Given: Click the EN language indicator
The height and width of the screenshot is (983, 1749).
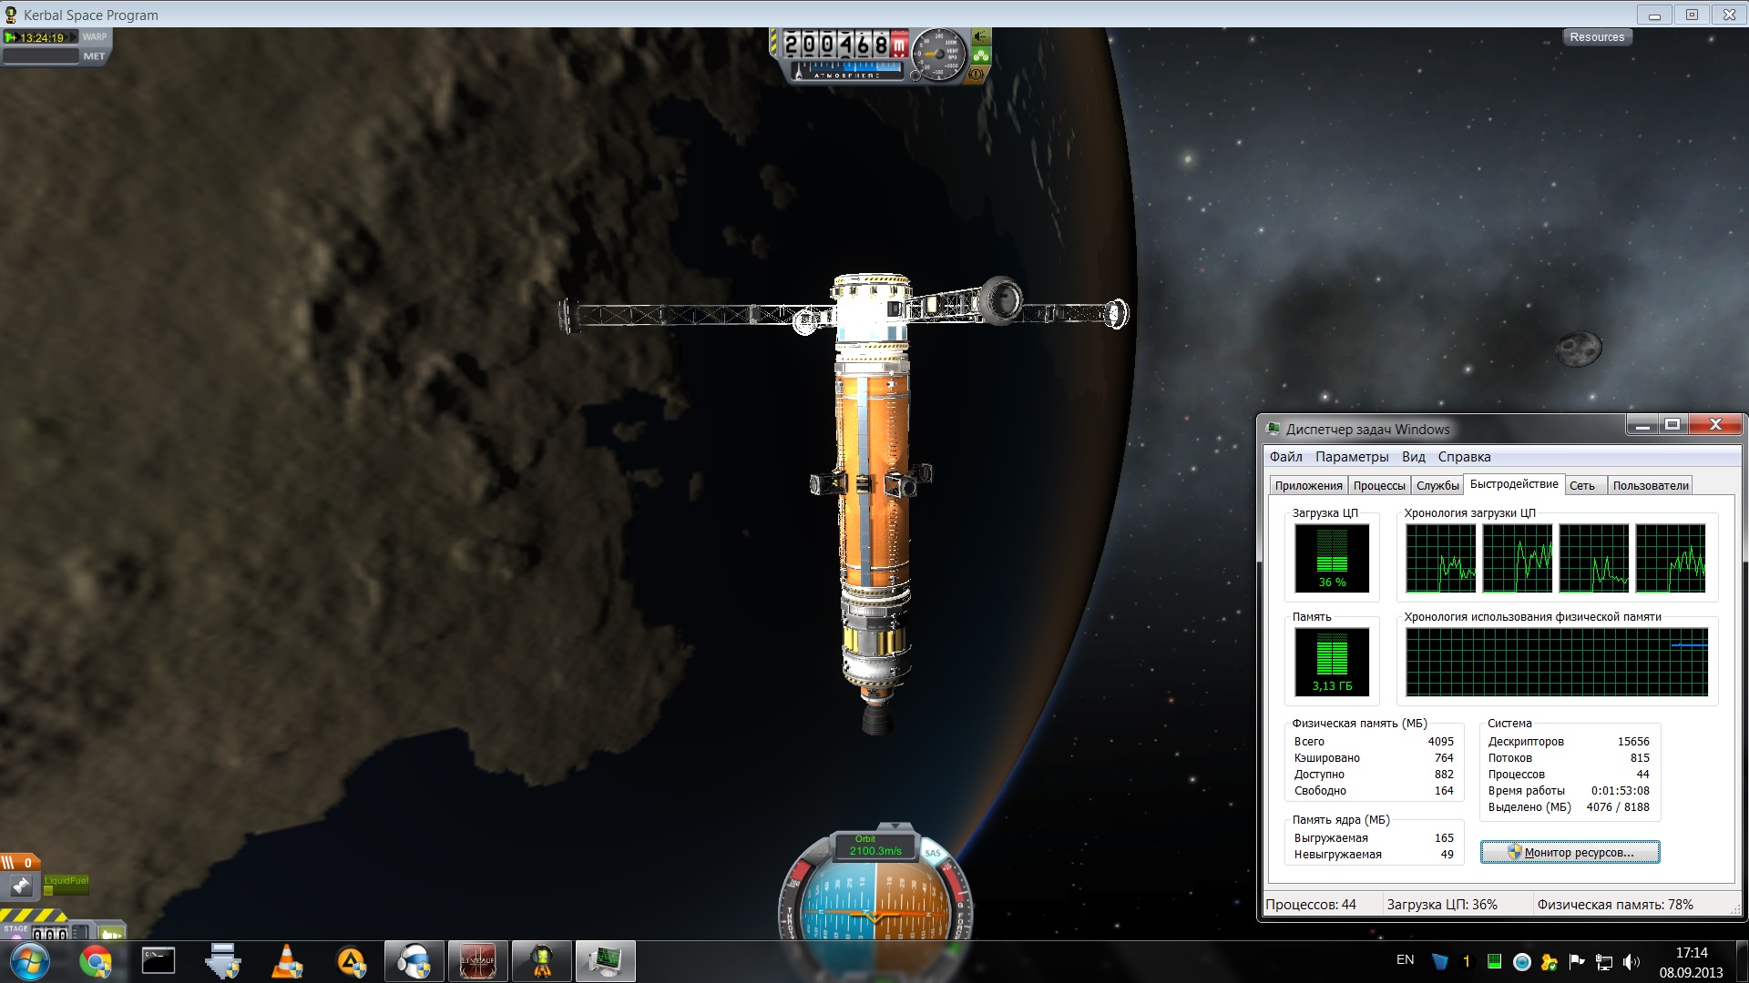Looking at the screenshot, I should pos(1406,960).
